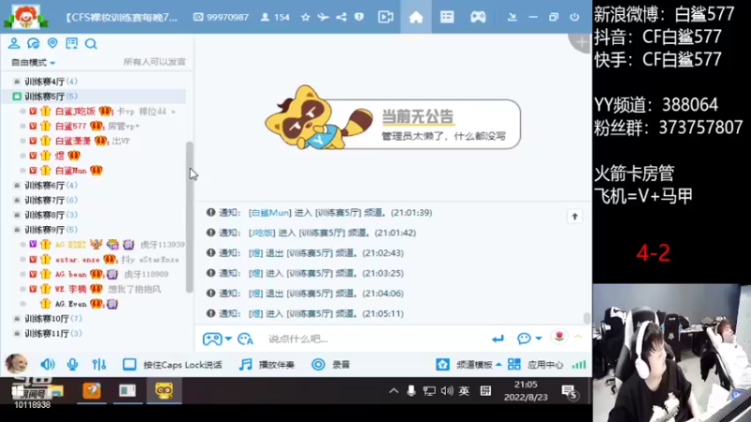Viewport: 751px width, 422px height.
Task: Collapse the 训练赛9厅 sub-channel
Action: click(51, 230)
